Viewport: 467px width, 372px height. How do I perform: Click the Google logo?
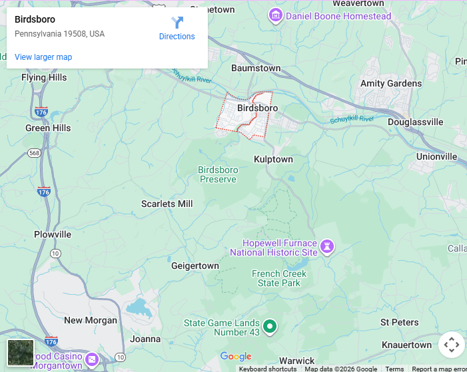pos(236,356)
